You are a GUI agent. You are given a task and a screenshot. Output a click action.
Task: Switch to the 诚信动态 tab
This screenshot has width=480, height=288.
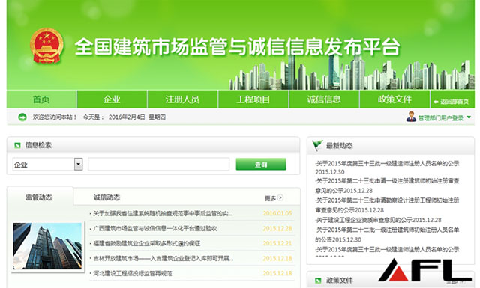[106, 197]
